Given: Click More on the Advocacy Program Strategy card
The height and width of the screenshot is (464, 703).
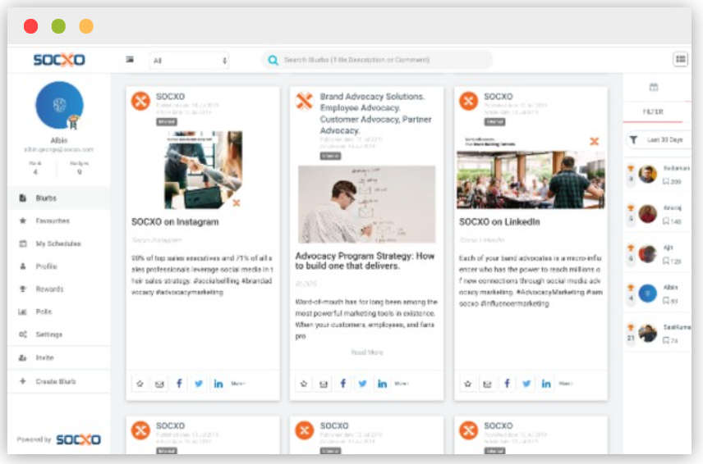Looking at the screenshot, I should tap(402, 384).
